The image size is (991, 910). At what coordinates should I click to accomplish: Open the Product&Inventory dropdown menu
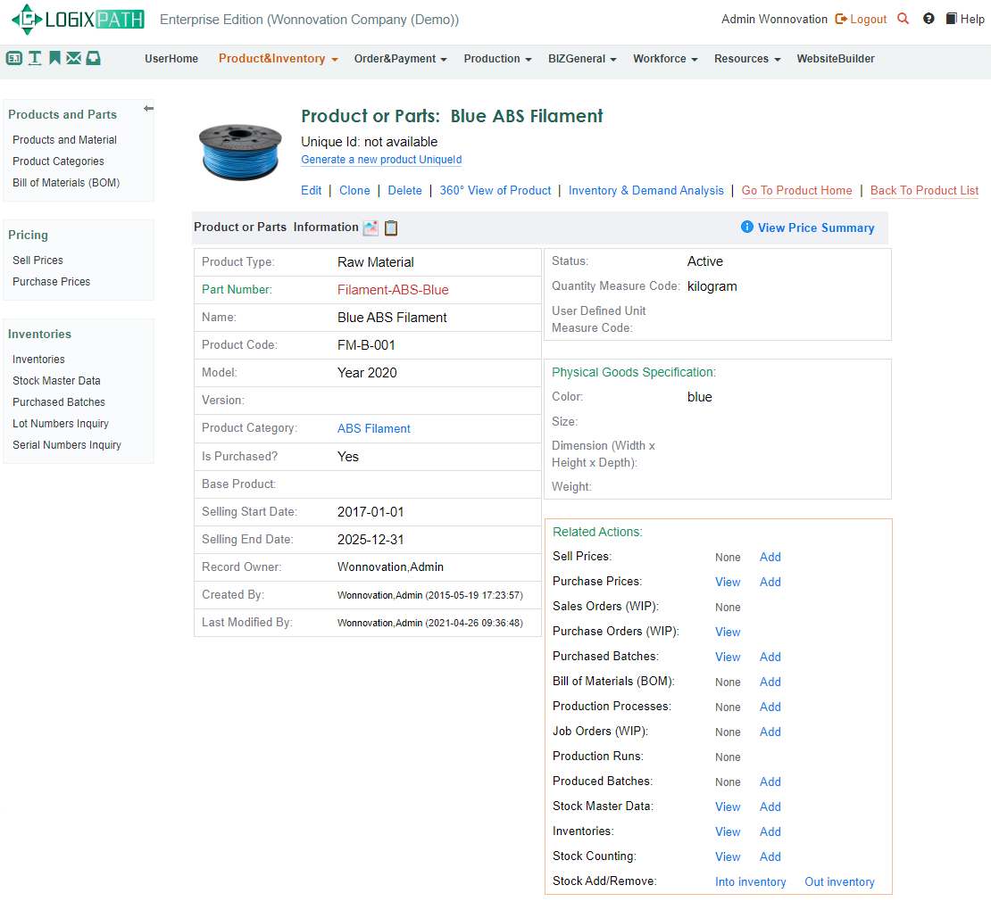tap(278, 59)
